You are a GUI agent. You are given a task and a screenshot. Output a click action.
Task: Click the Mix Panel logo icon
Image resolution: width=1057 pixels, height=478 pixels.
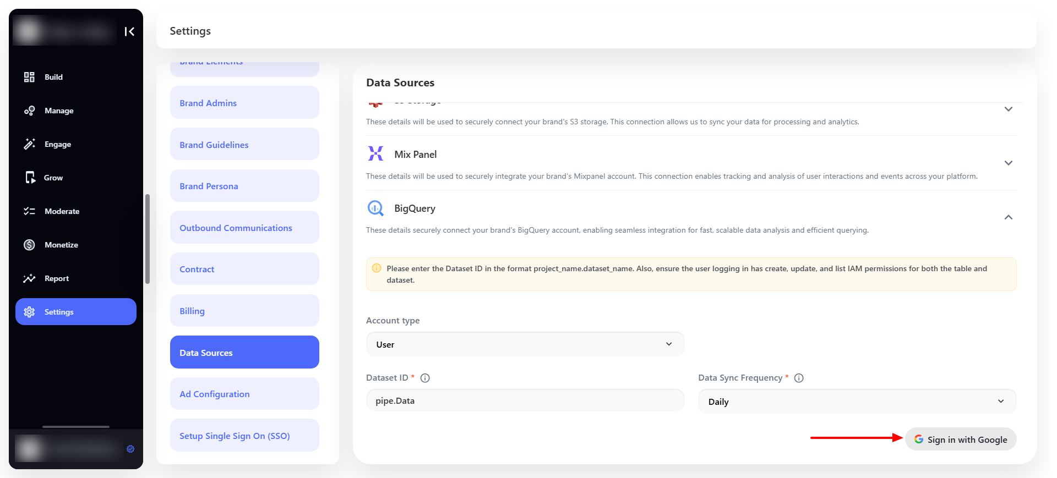pos(375,153)
